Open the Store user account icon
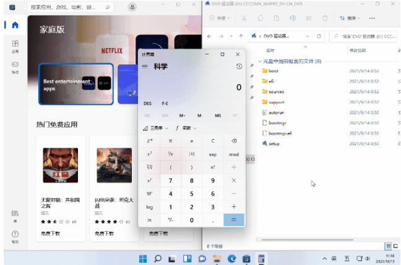 132,7
